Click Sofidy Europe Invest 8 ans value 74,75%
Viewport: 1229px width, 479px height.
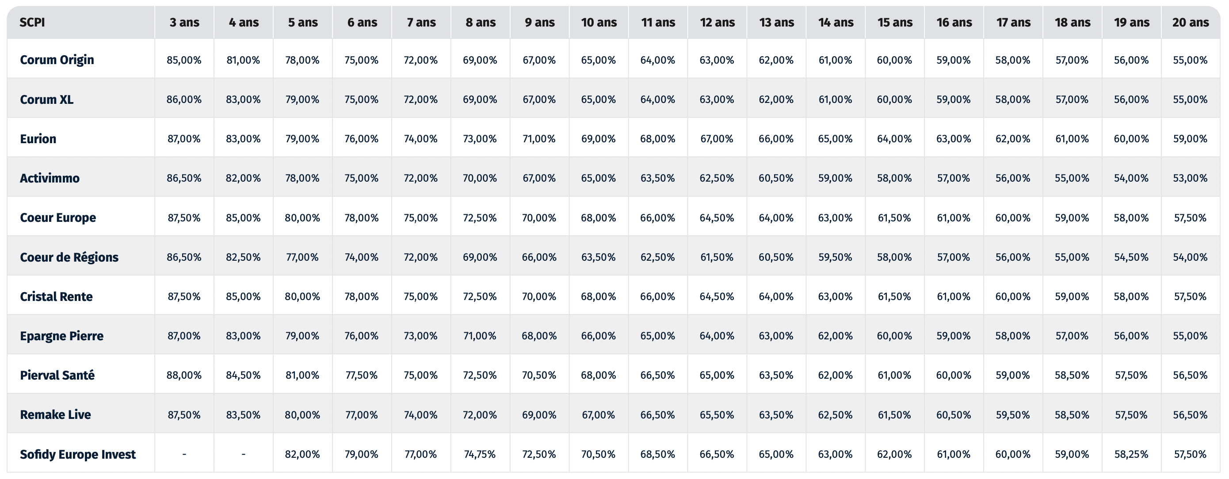480,454
